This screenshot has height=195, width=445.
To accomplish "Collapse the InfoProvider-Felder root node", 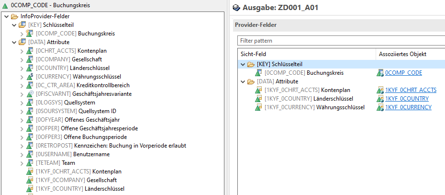I will coord(7,16).
